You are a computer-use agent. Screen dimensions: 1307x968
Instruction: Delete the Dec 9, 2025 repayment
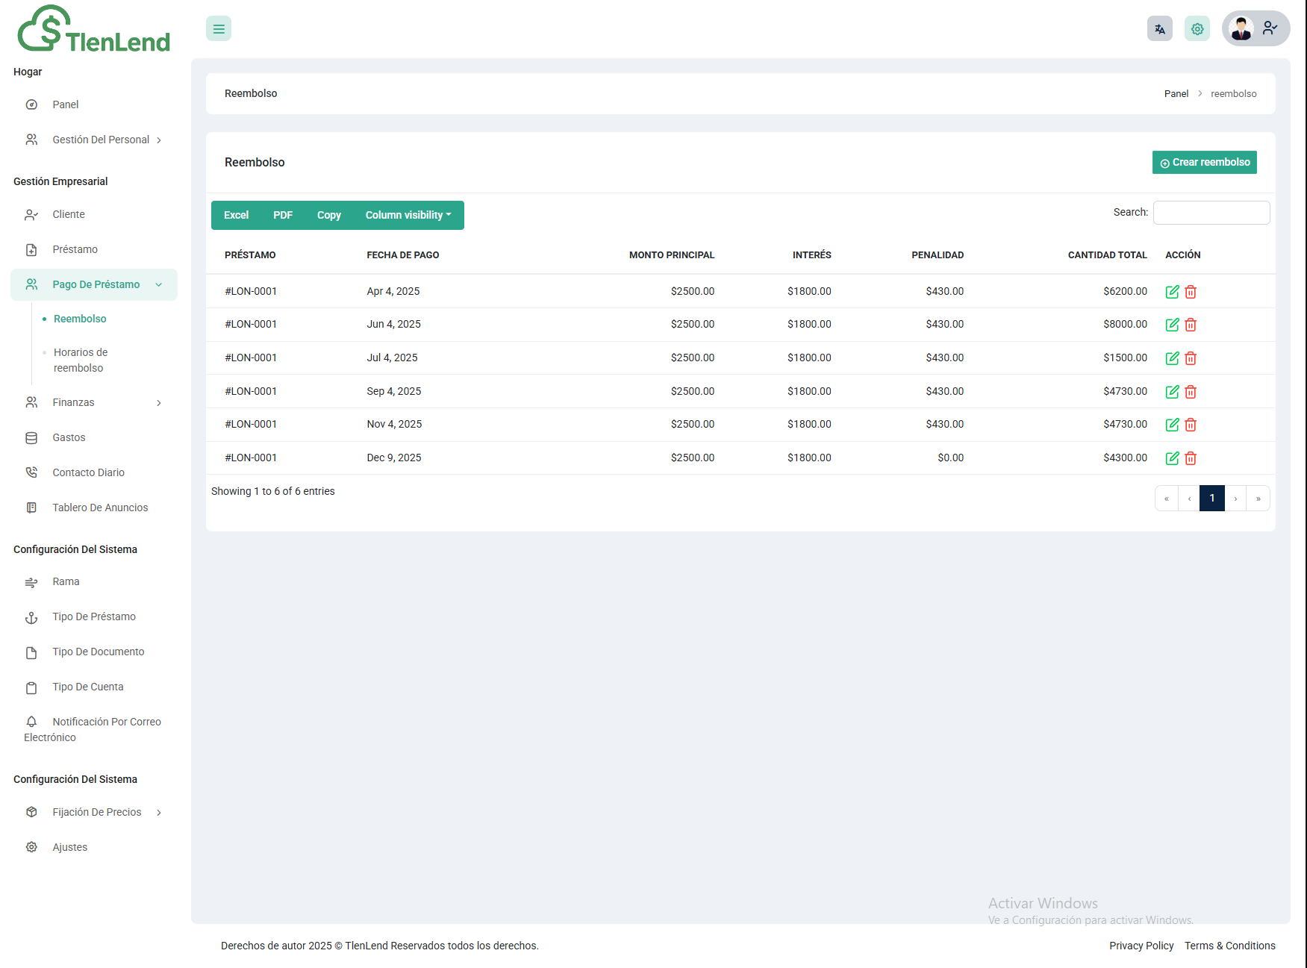[1191, 458]
